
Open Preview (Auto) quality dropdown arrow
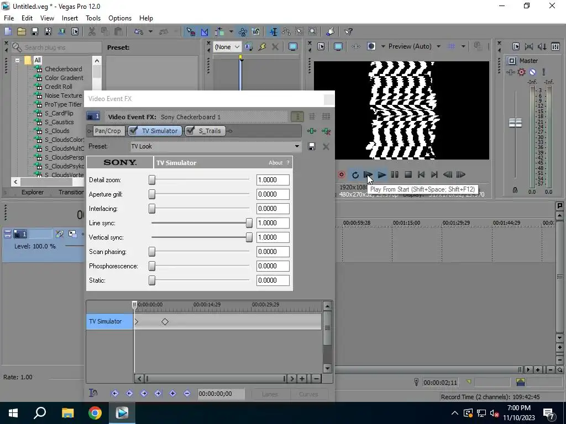(x=438, y=46)
